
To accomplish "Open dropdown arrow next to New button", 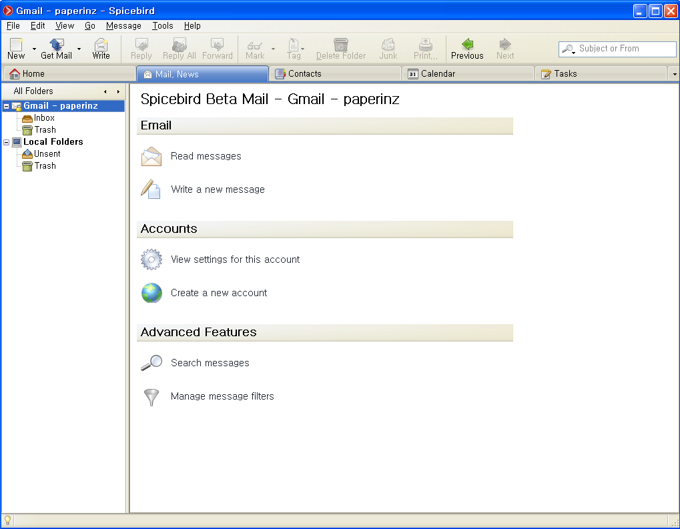I will (x=34, y=49).
